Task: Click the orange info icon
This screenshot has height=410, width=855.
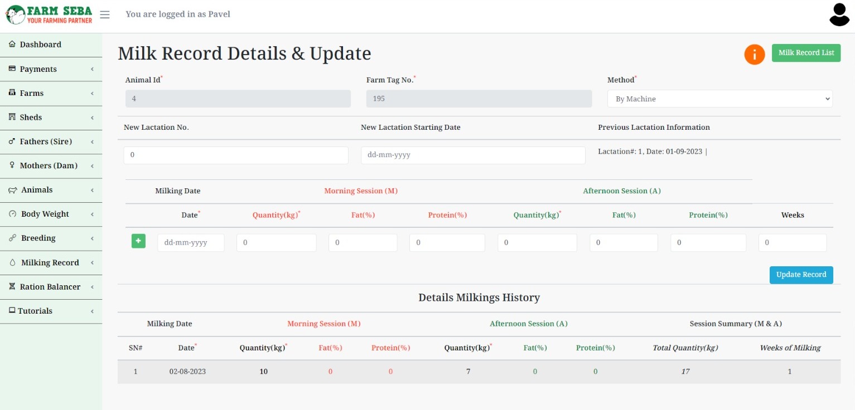Action: 754,54
